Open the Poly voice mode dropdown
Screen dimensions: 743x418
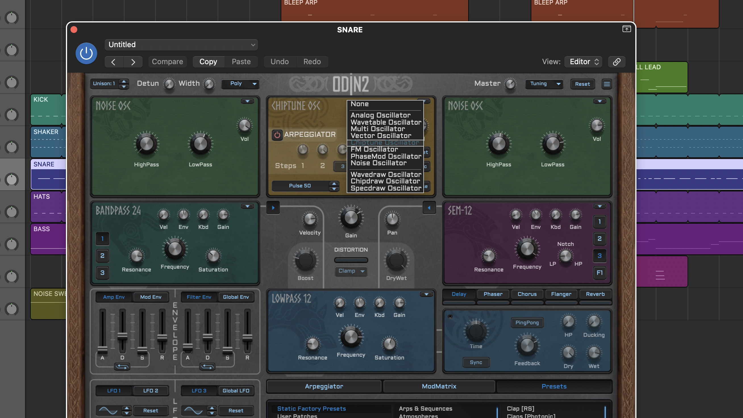click(240, 83)
